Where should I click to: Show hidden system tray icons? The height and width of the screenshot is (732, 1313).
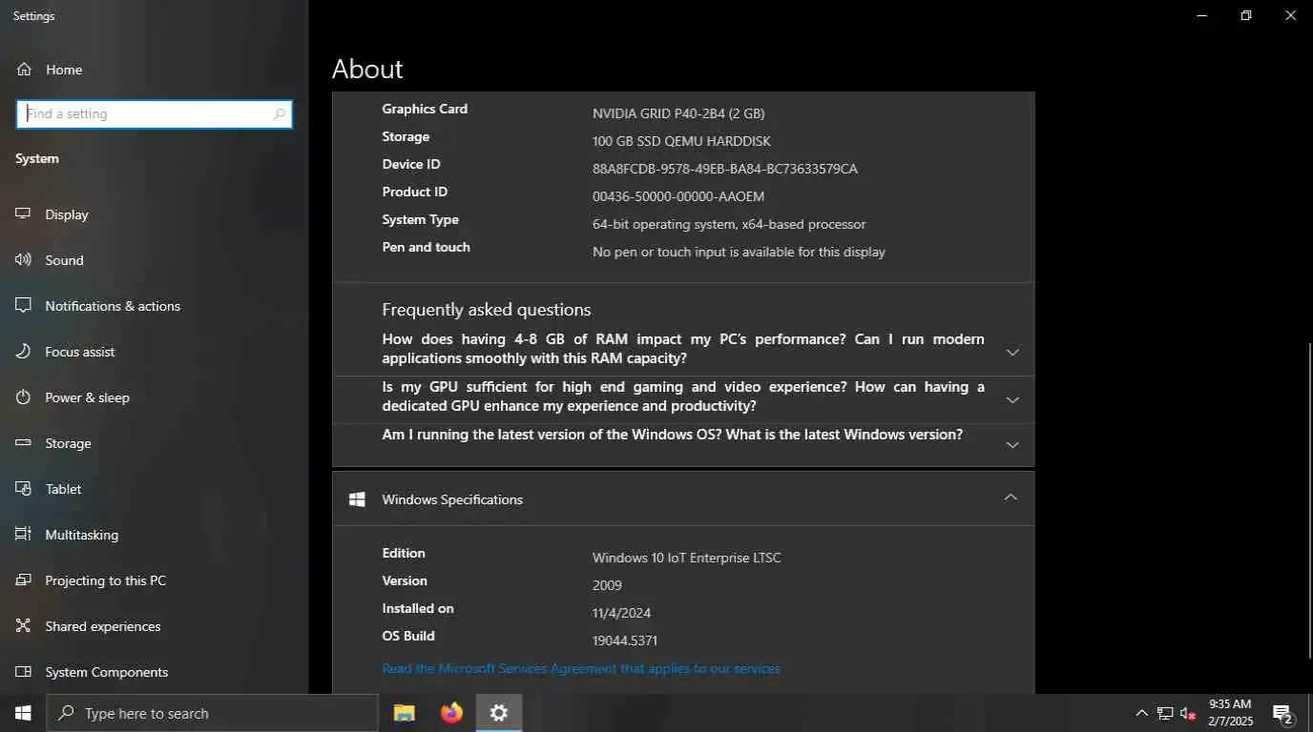(x=1141, y=713)
